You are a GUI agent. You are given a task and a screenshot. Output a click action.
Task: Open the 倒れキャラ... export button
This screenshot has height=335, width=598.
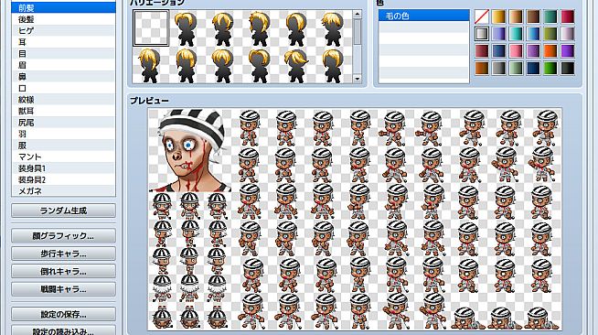pos(63,271)
